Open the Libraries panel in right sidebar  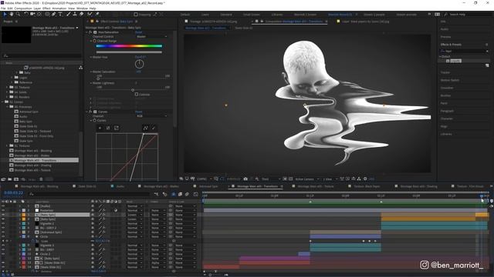(446, 134)
